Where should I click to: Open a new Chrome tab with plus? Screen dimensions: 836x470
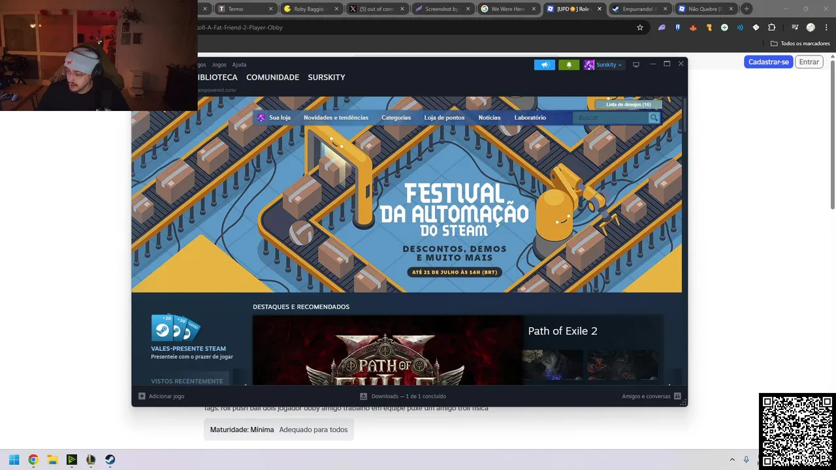click(x=747, y=8)
